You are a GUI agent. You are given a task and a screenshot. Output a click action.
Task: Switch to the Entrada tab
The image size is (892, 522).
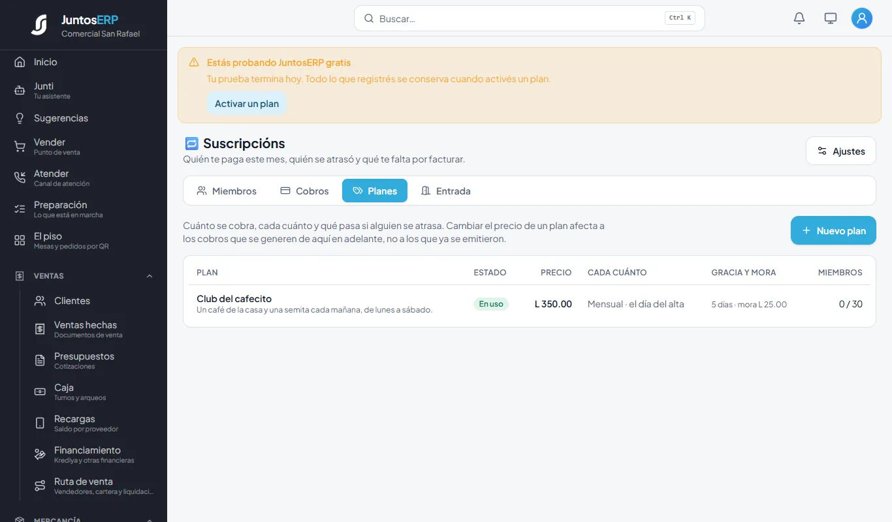(445, 191)
